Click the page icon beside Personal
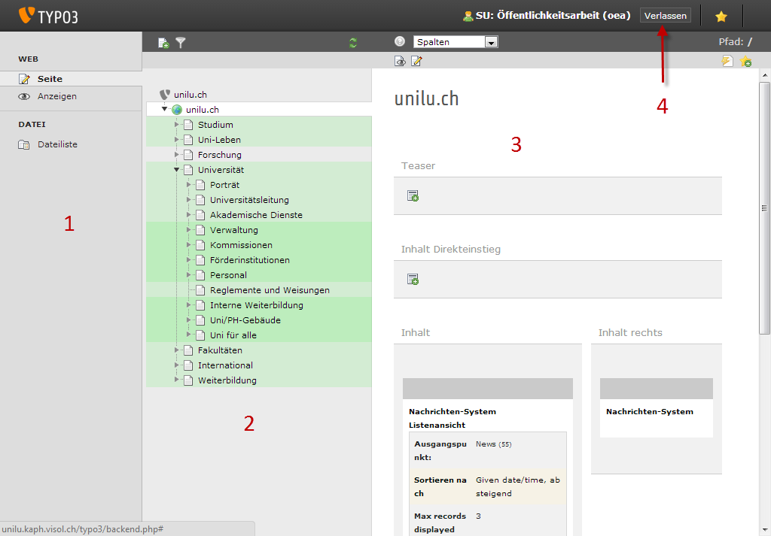 (x=200, y=275)
